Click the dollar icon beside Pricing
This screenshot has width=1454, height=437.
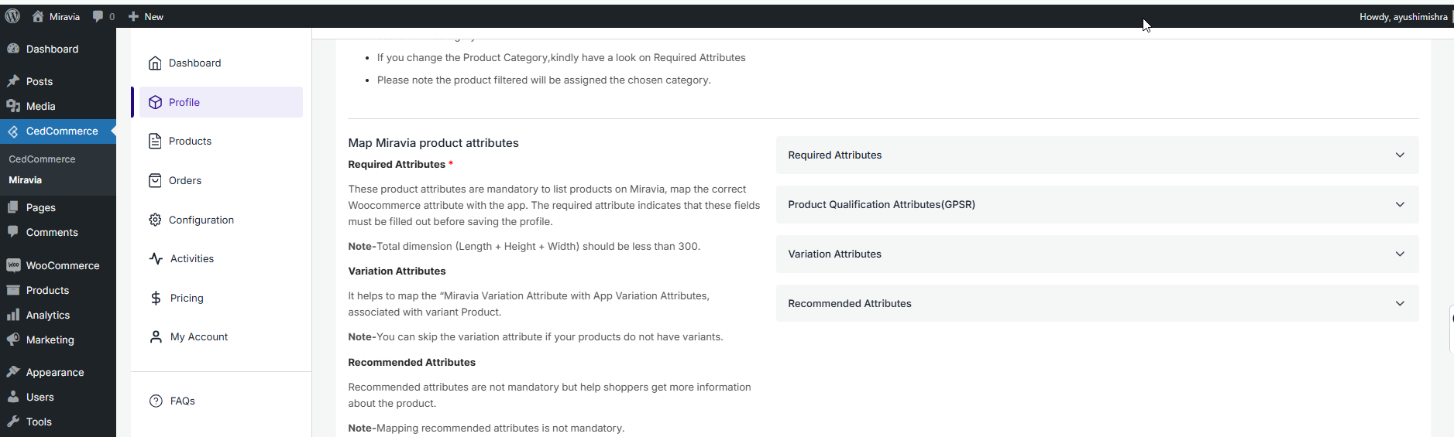point(156,298)
